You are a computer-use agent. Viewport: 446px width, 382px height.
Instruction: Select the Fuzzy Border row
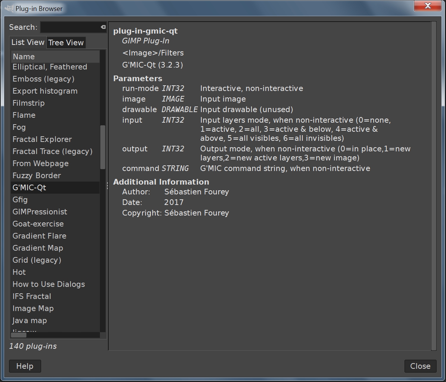coord(55,176)
